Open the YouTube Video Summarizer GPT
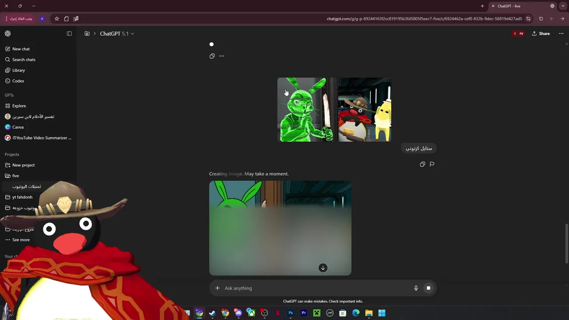 [38, 138]
